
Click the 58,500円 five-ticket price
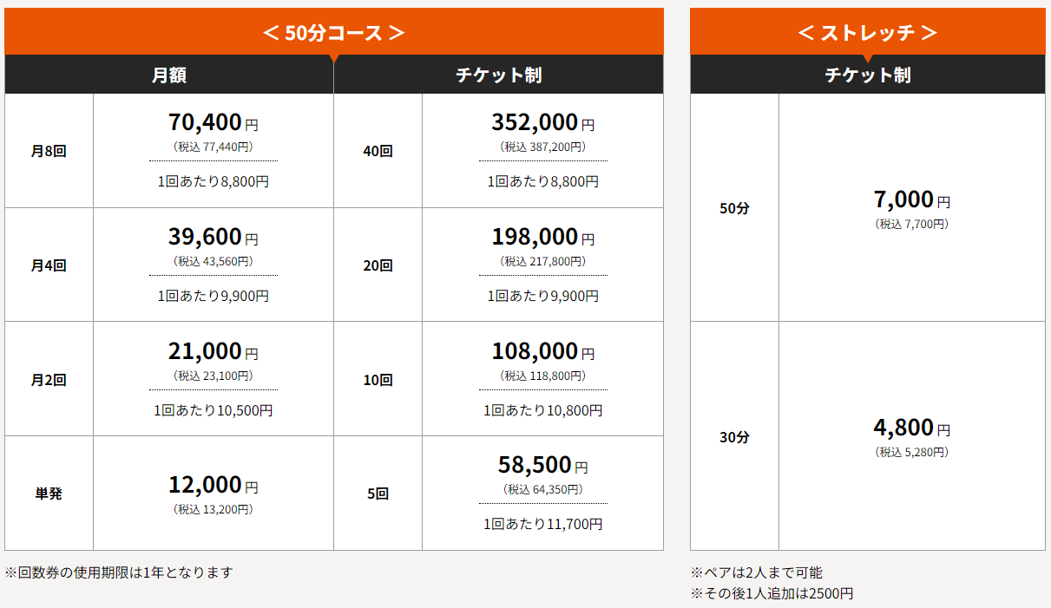click(543, 465)
